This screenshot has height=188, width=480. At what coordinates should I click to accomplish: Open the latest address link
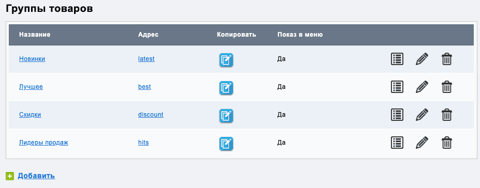[x=147, y=59]
